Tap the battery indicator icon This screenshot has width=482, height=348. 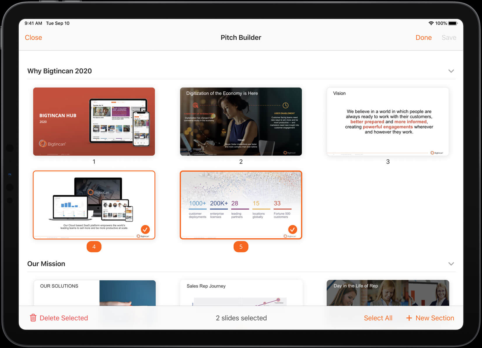click(453, 23)
